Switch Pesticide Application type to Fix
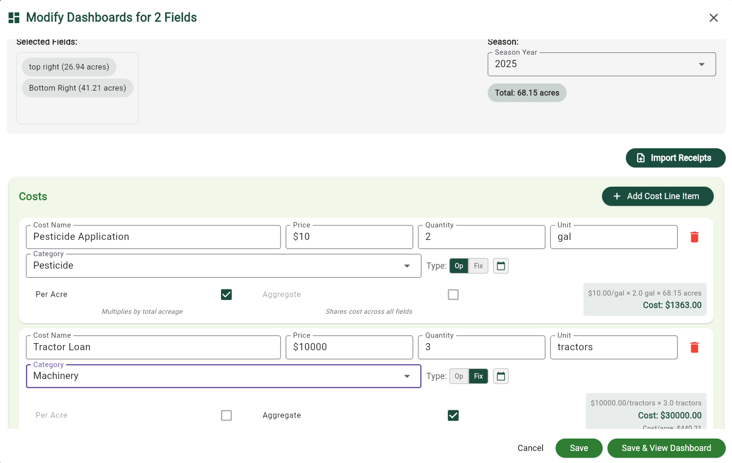Image resolution: width=732 pixels, height=463 pixels. click(478, 265)
